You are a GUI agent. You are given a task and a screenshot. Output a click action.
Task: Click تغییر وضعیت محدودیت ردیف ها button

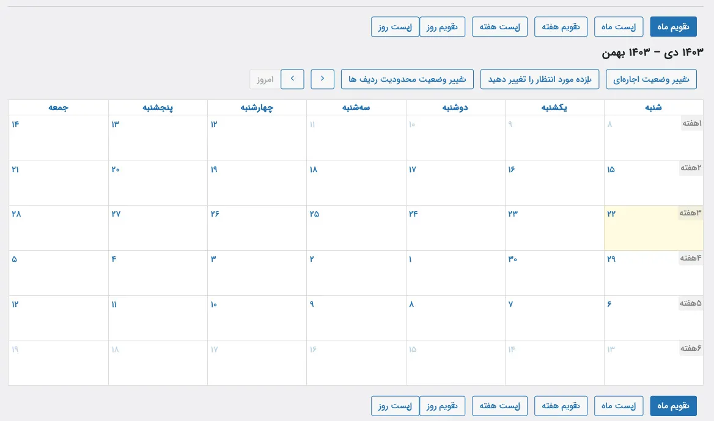[x=407, y=79]
